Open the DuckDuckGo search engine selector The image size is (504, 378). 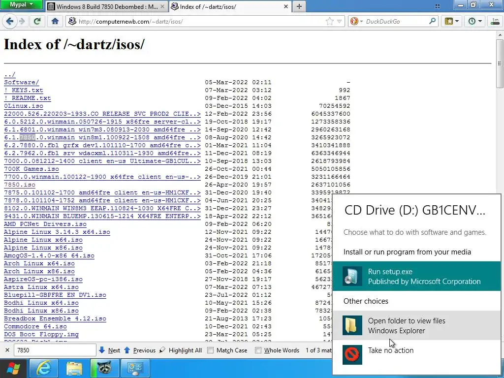coord(356,22)
